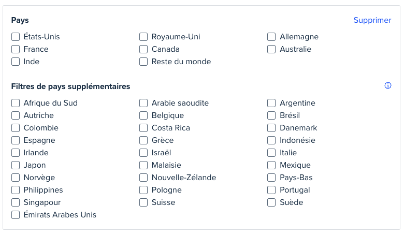404x235 pixels.
Task: Check the Pays-Bas filter
Action: 271,178
